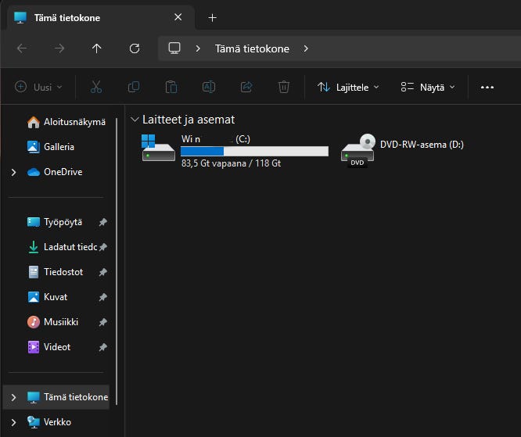Open the DVD-RW-asema (D:) drive

(x=403, y=151)
